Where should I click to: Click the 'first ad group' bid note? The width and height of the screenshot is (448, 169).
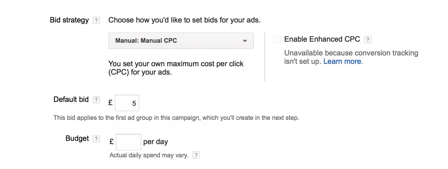click(176, 118)
